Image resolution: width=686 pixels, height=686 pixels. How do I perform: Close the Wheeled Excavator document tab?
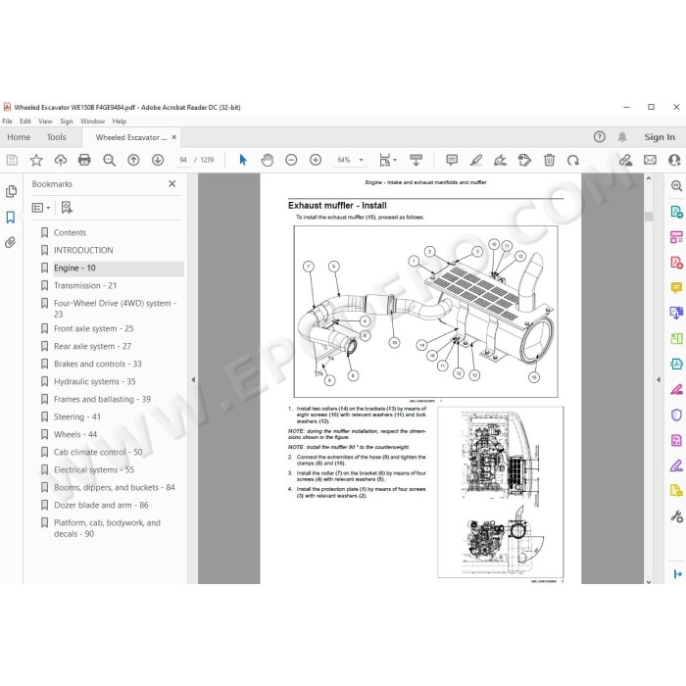[x=174, y=137]
